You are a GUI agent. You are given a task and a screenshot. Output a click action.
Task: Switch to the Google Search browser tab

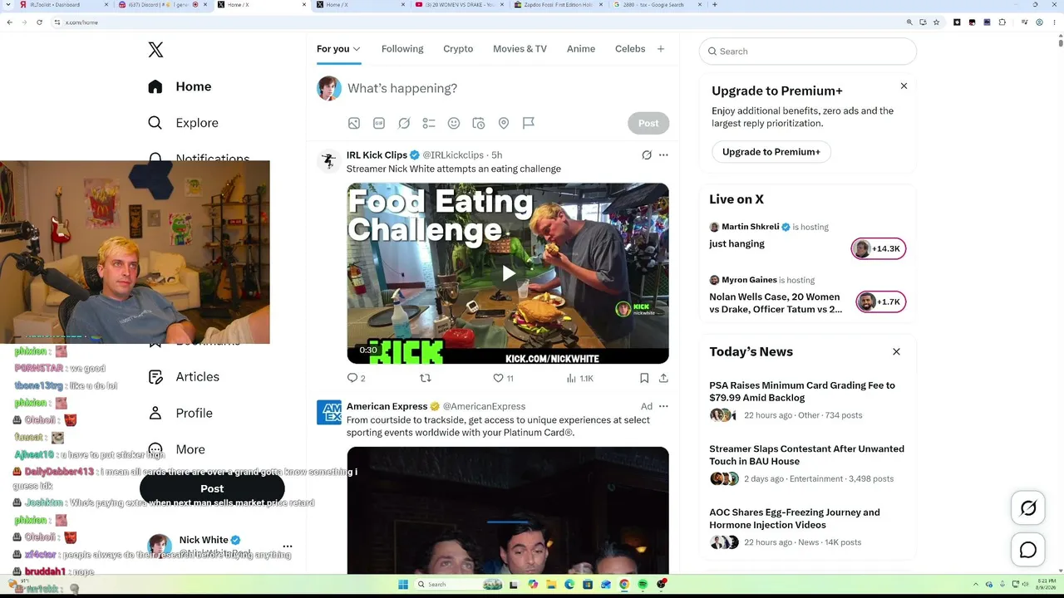pos(657,5)
